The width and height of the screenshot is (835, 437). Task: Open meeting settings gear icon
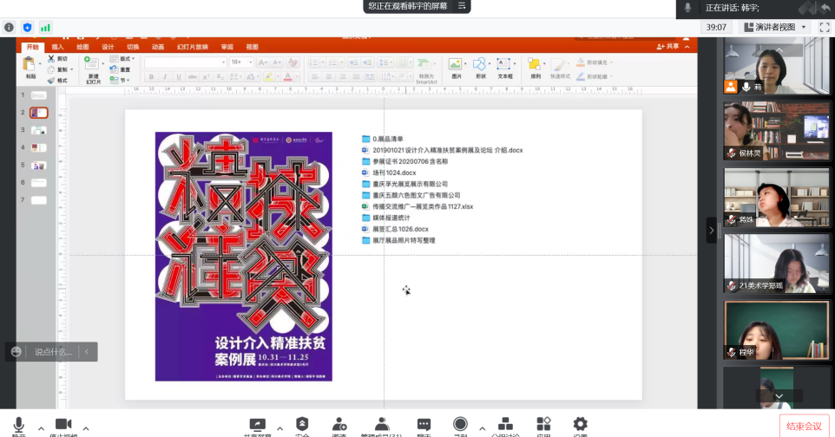(580, 425)
